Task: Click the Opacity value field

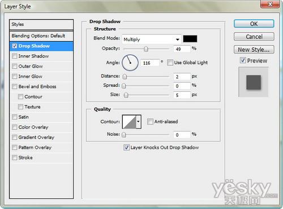Action: pos(182,49)
